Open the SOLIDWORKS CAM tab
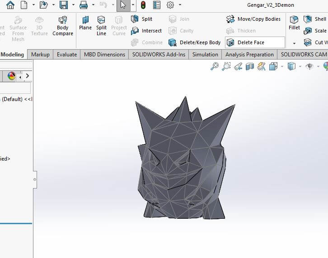The width and height of the screenshot is (328, 258). [x=303, y=55]
